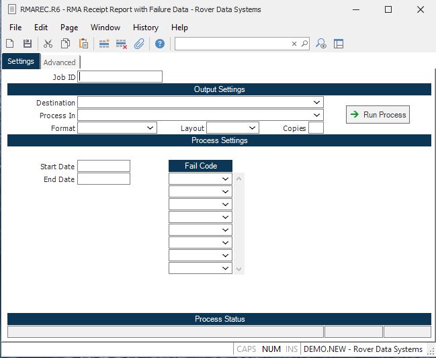Open the Layout dropdown
The image size is (436, 358).
(252, 128)
